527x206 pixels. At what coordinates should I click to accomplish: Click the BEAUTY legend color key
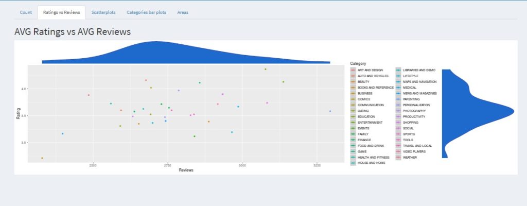353,82
